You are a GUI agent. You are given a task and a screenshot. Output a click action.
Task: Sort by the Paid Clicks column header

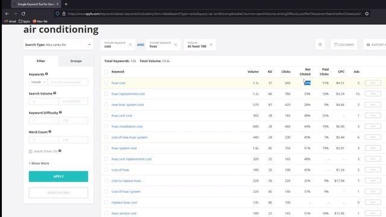coord(324,72)
